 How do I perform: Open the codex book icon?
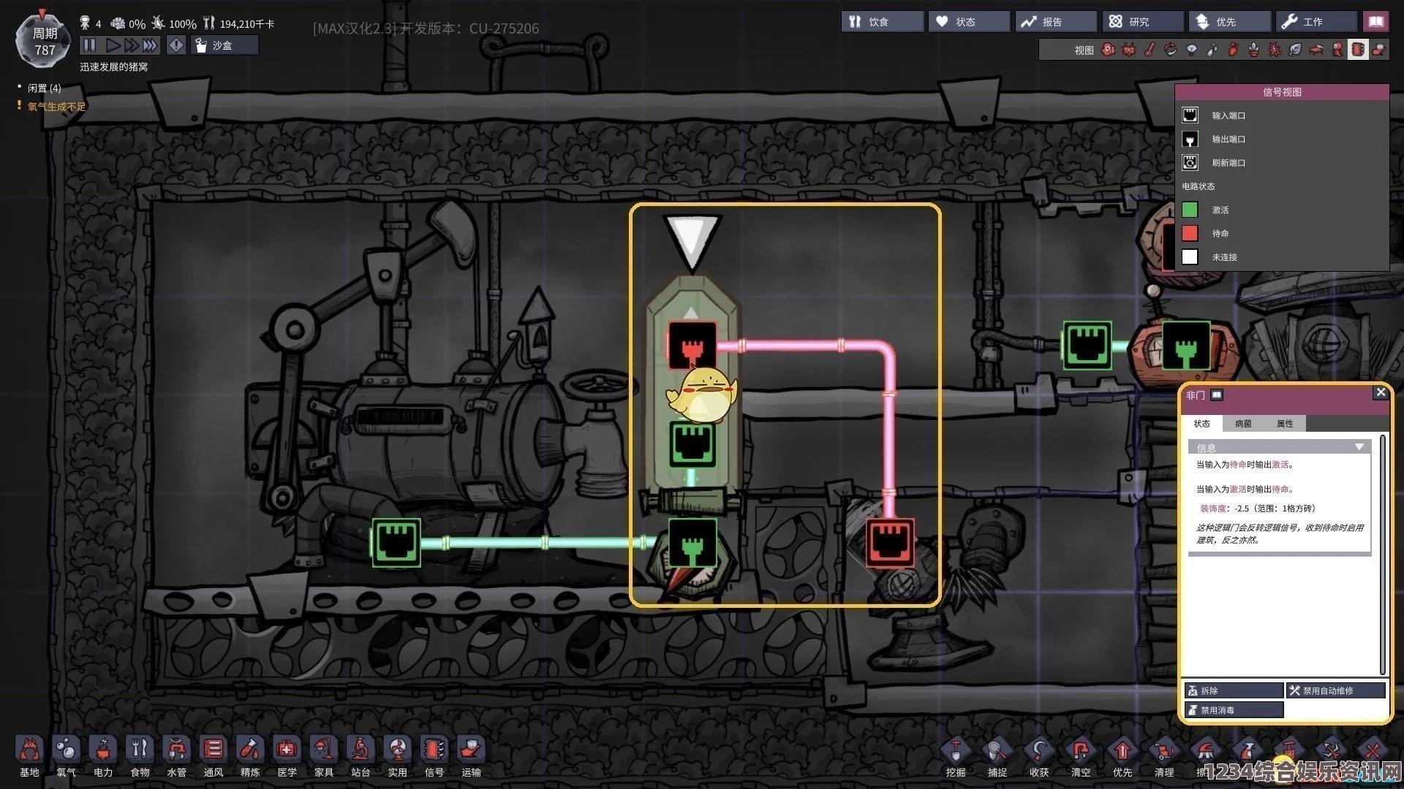click(x=1376, y=22)
